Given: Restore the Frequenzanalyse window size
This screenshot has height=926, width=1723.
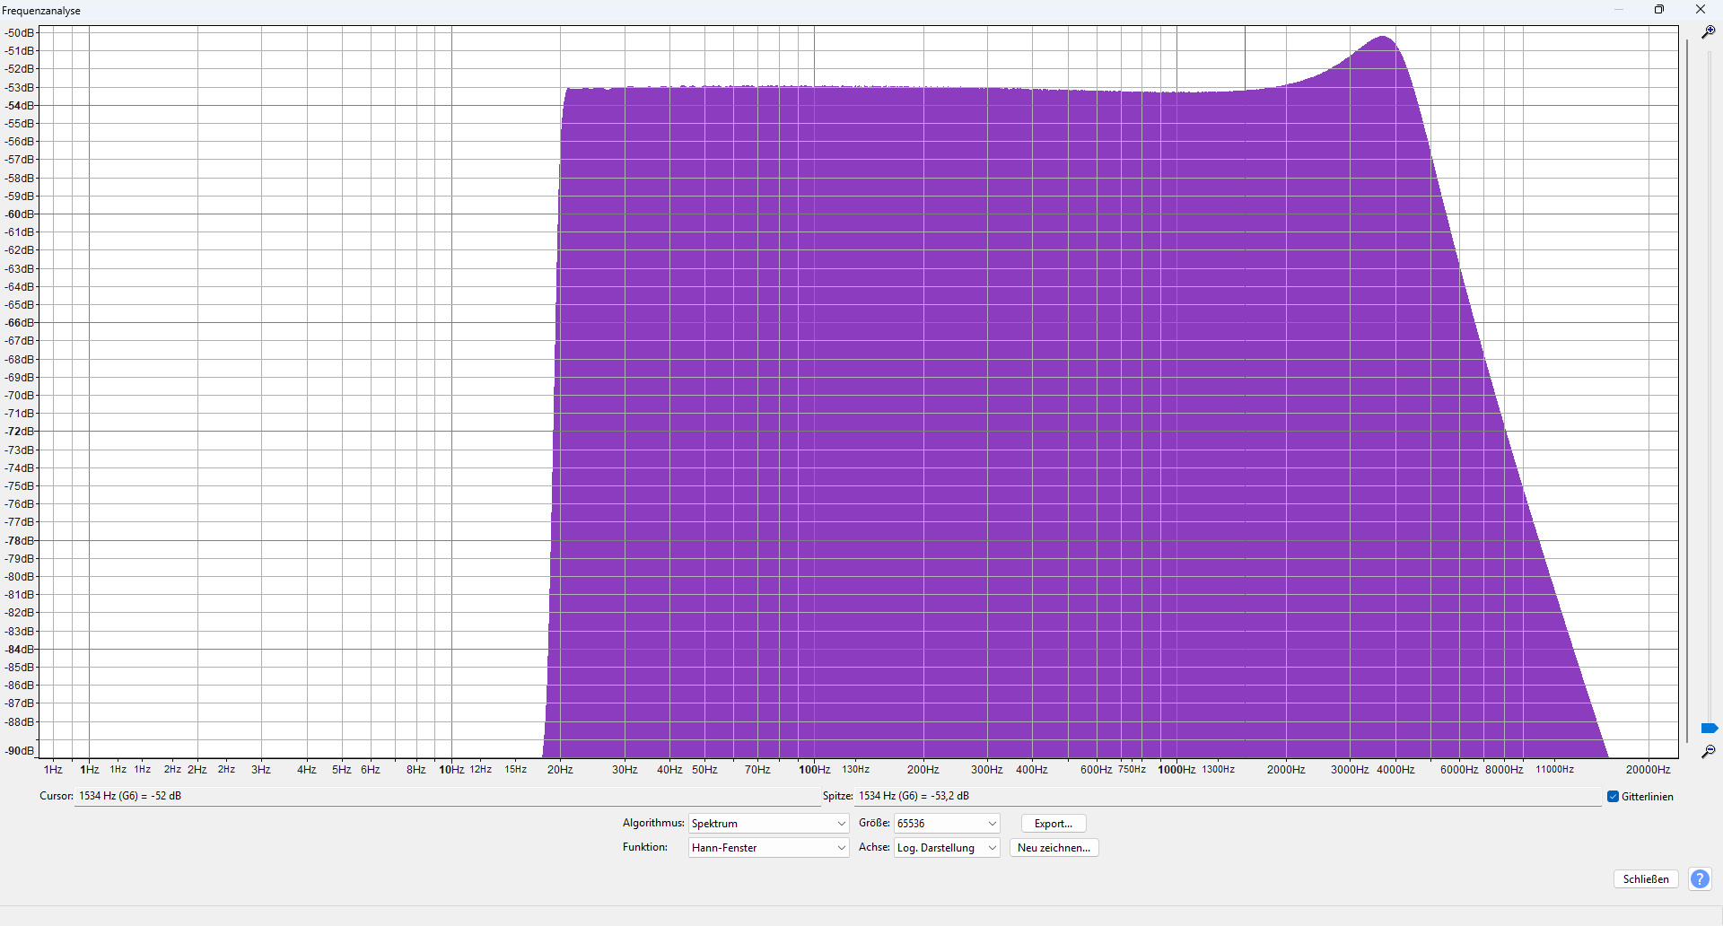Looking at the screenshot, I should click(x=1659, y=10).
